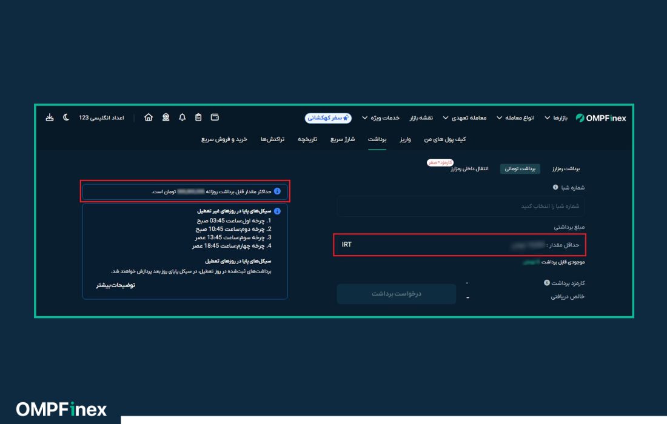Open notifications bell icon

point(182,118)
